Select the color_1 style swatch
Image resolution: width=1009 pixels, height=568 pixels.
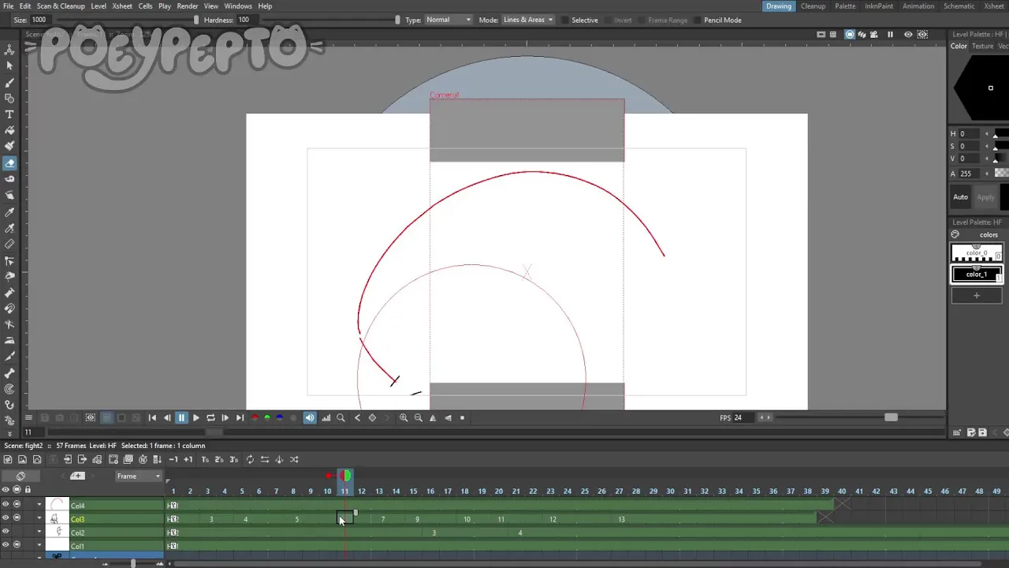click(976, 274)
